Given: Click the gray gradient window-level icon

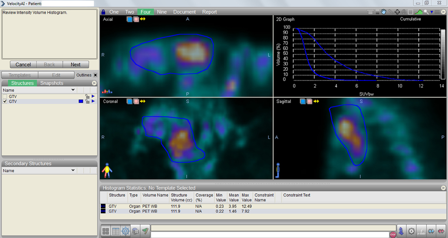Looking at the screenshot, I should pyautogui.click(x=377, y=12).
